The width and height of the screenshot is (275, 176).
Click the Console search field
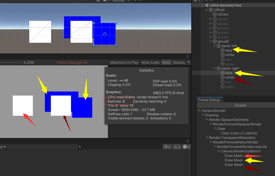tap(119, 147)
